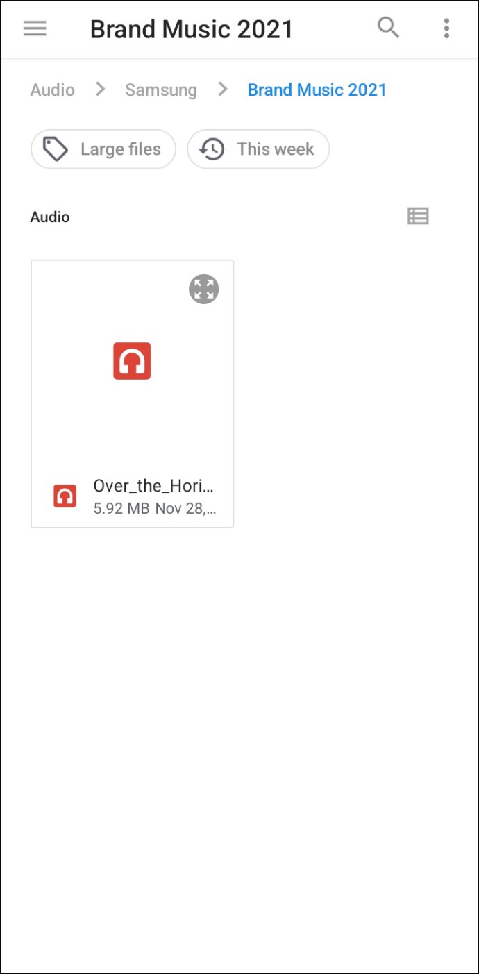This screenshot has height=974, width=479.
Task: Click chevron after Samsung breadcrumb
Action: pyautogui.click(x=223, y=89)
